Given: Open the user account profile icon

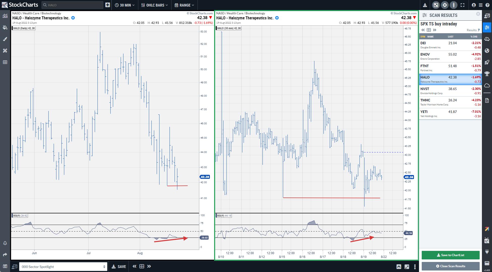Looking at the screenshot, I should coord(474,5).
